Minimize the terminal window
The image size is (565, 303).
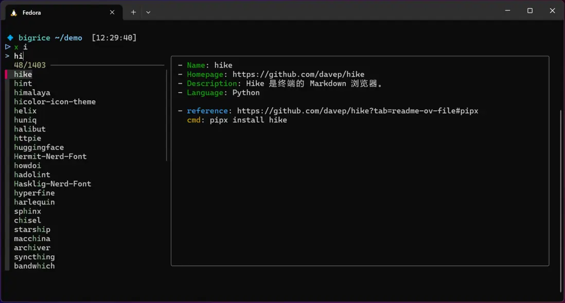tap(507, 11)
